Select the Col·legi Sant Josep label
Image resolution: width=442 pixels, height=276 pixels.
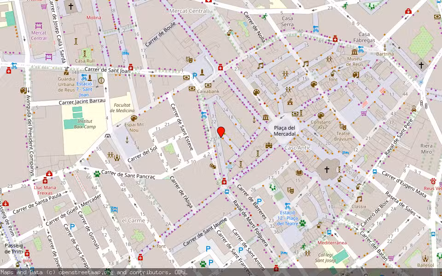[326, 258]
